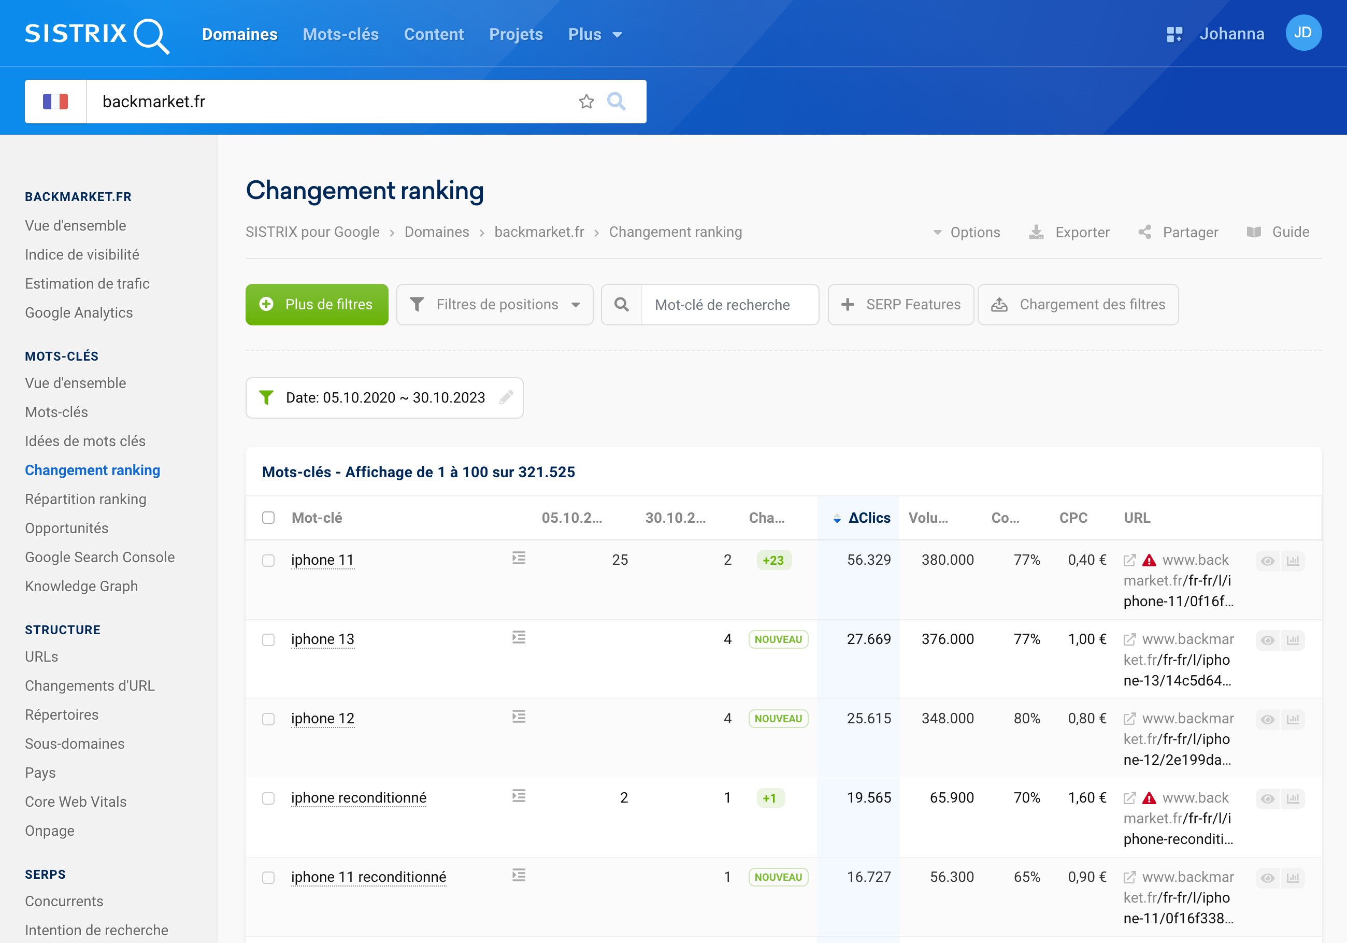This screenshot has width=1347, height=943.
Task: Open Concurrents in the SERPS section
Action: point(64,902)
